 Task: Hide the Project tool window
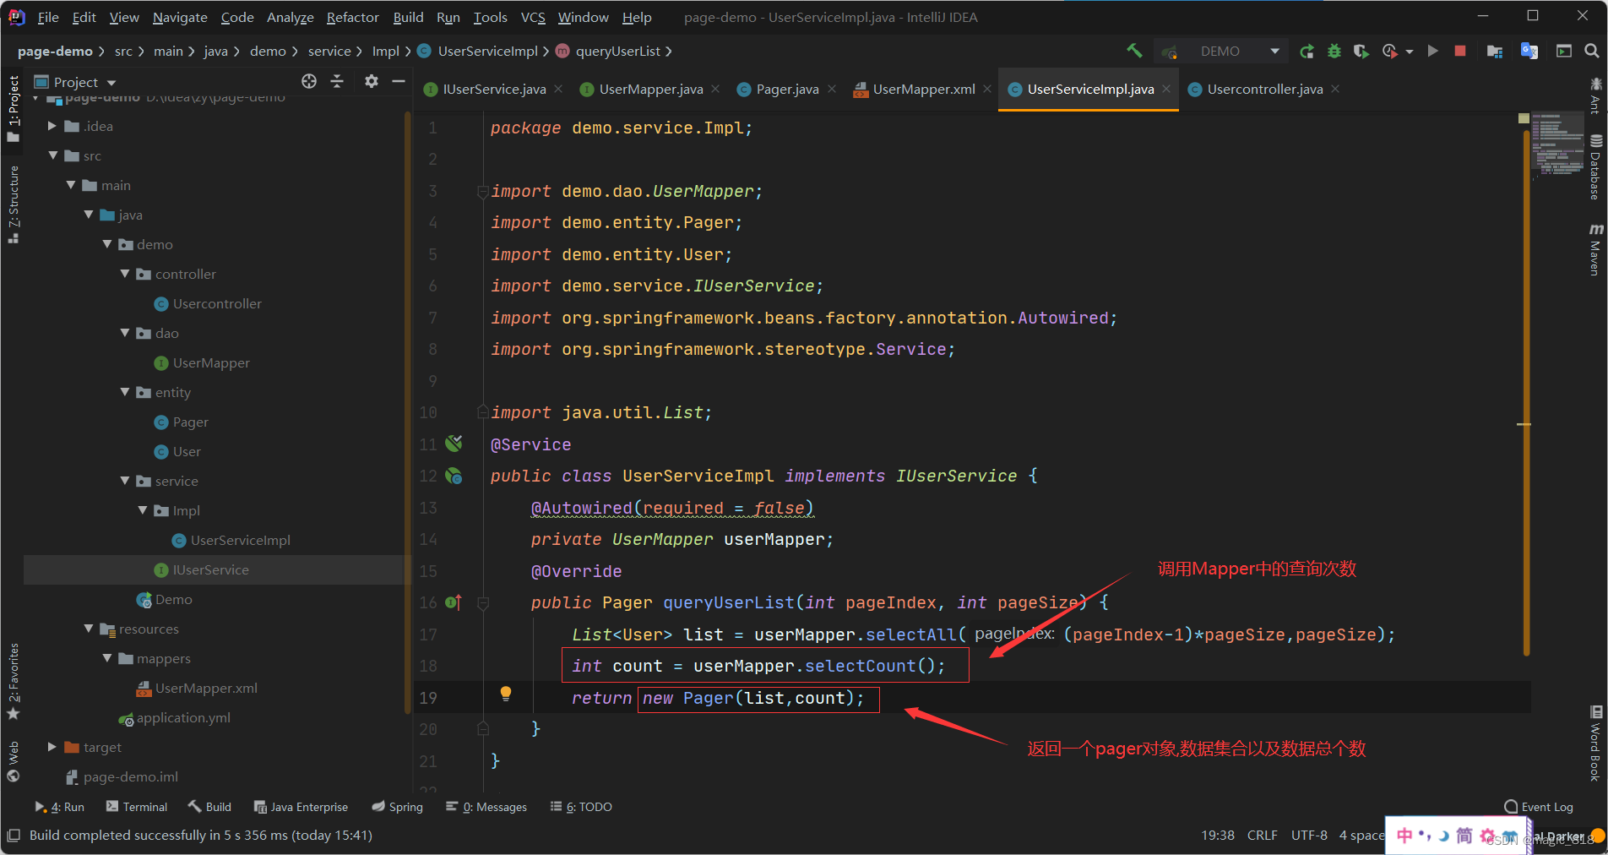399,81
